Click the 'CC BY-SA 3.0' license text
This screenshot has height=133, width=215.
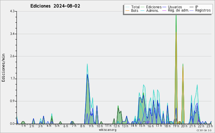[204, 130]
